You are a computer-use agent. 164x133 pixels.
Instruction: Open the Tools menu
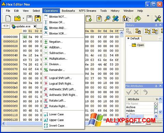point(104,11)
